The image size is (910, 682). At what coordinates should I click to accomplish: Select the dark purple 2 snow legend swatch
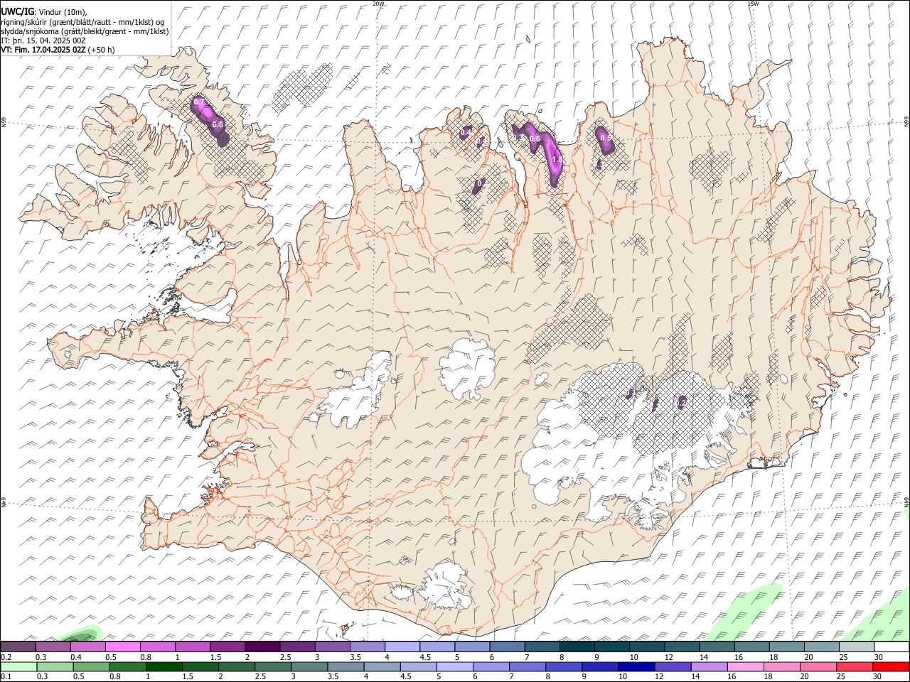[x=262, y=646]
